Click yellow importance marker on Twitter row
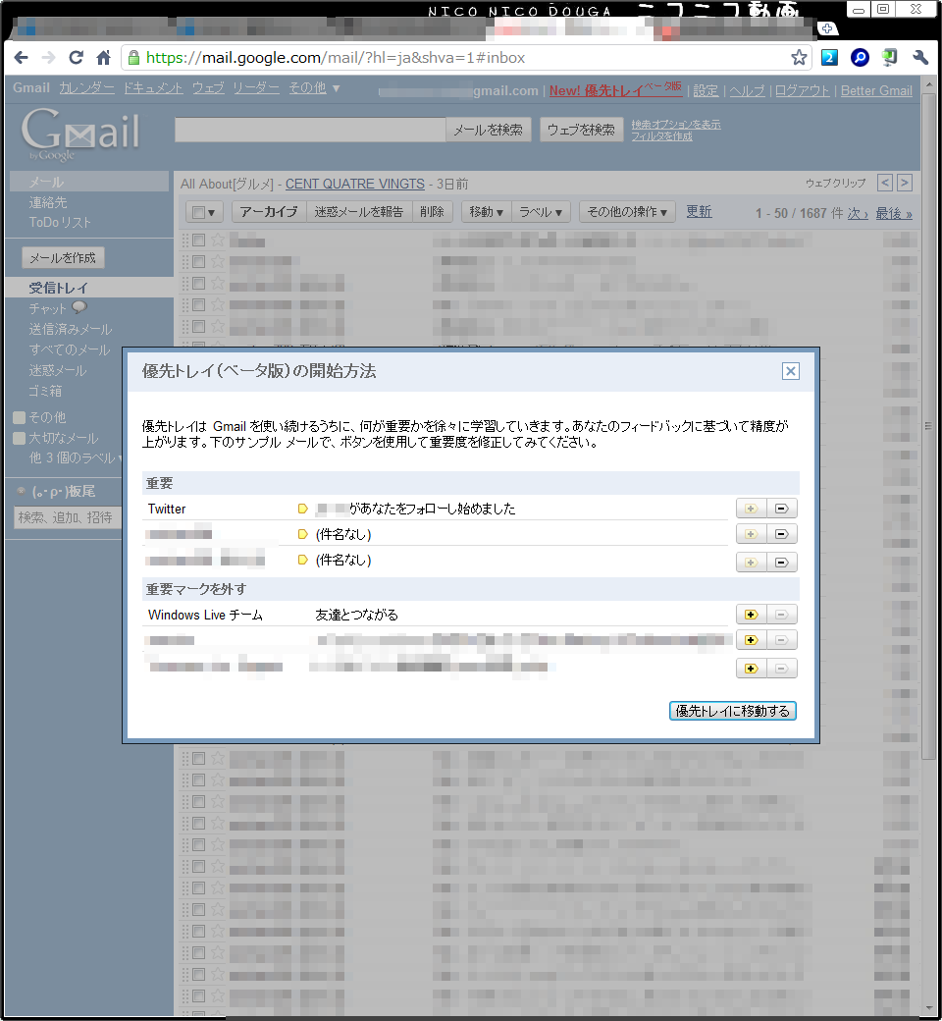 tap(303, 509)
